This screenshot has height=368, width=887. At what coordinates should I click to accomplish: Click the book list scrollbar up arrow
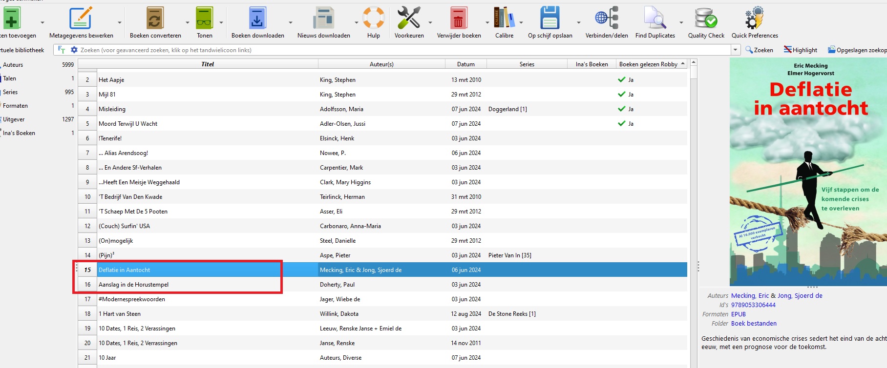point(694,63)
